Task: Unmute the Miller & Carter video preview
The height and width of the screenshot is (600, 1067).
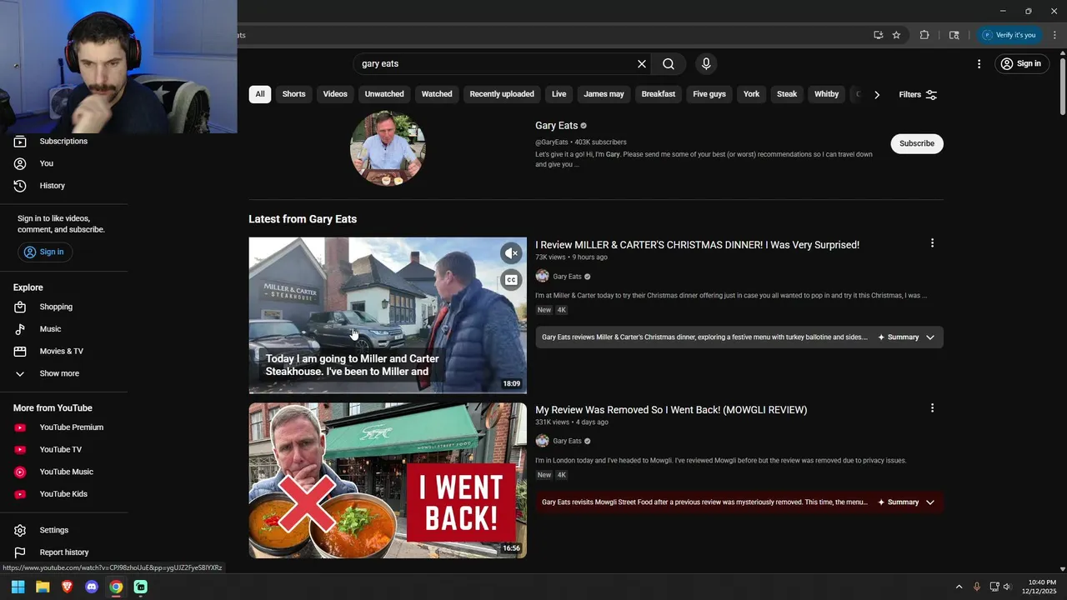Action: pos(511,253)
